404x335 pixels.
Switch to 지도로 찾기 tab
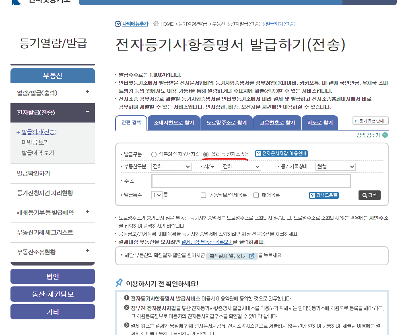[320, 123]
